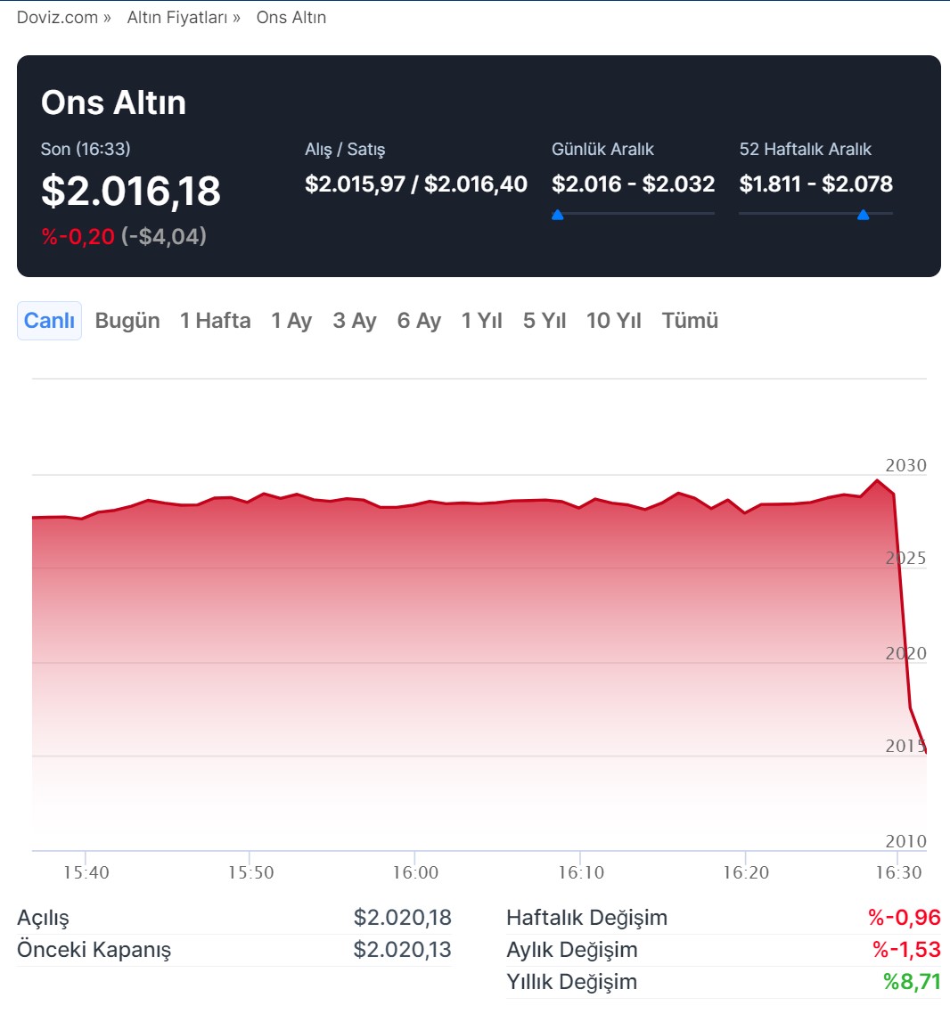Image resolution: width=950 pixels, height=1014 pixels.
Task: Click the Doviz.com breadcrumb link
Action: point(57,18)
